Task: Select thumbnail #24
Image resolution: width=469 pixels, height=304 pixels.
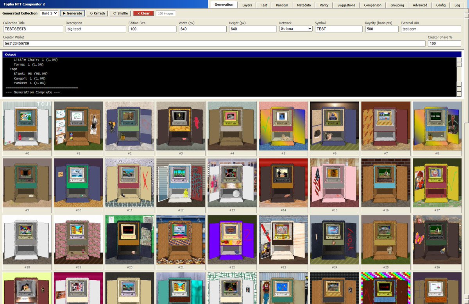Action: click(335, 242)
